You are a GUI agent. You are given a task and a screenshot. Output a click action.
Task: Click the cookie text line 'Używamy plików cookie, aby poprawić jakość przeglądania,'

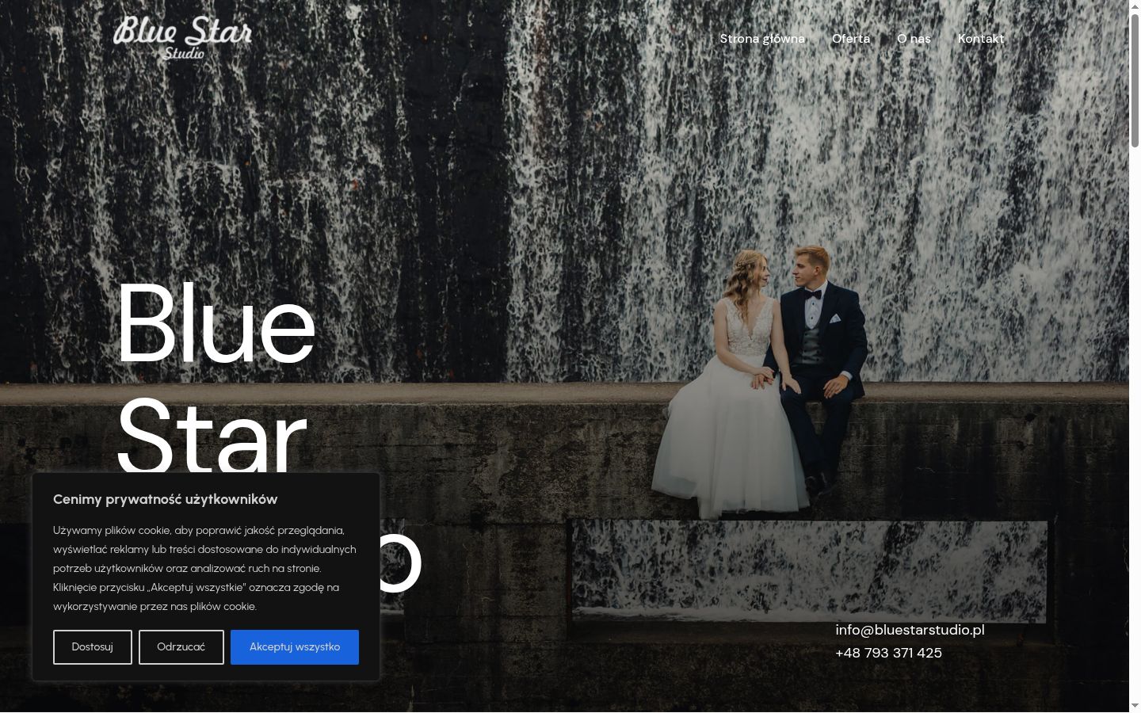coord(199,530)
